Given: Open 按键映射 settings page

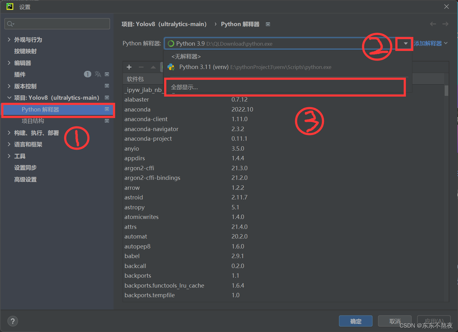Looking at the screenshot, I should tap(25, 51).
